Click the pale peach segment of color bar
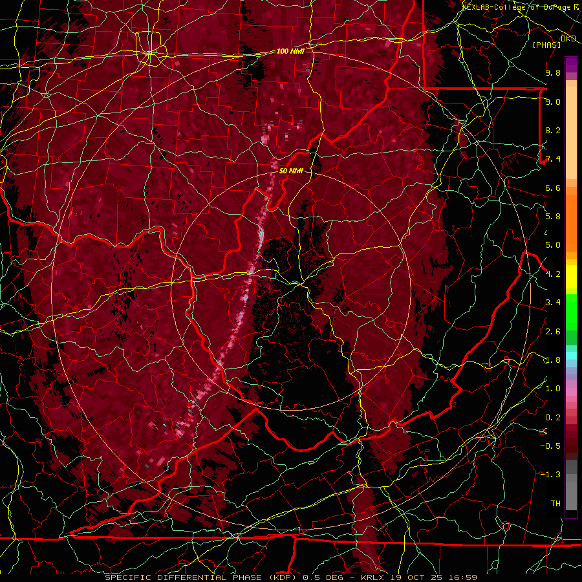The height and width of the screenshot is (582, 582). [571, 134]
